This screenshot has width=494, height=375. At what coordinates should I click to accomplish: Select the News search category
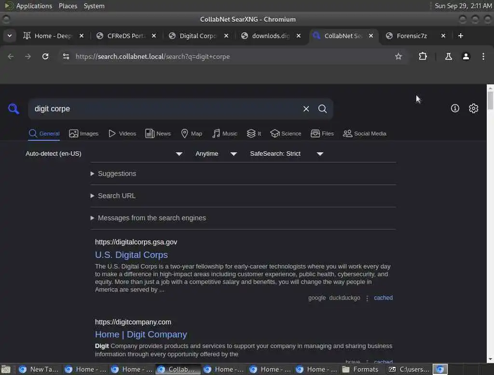(158, 134)
